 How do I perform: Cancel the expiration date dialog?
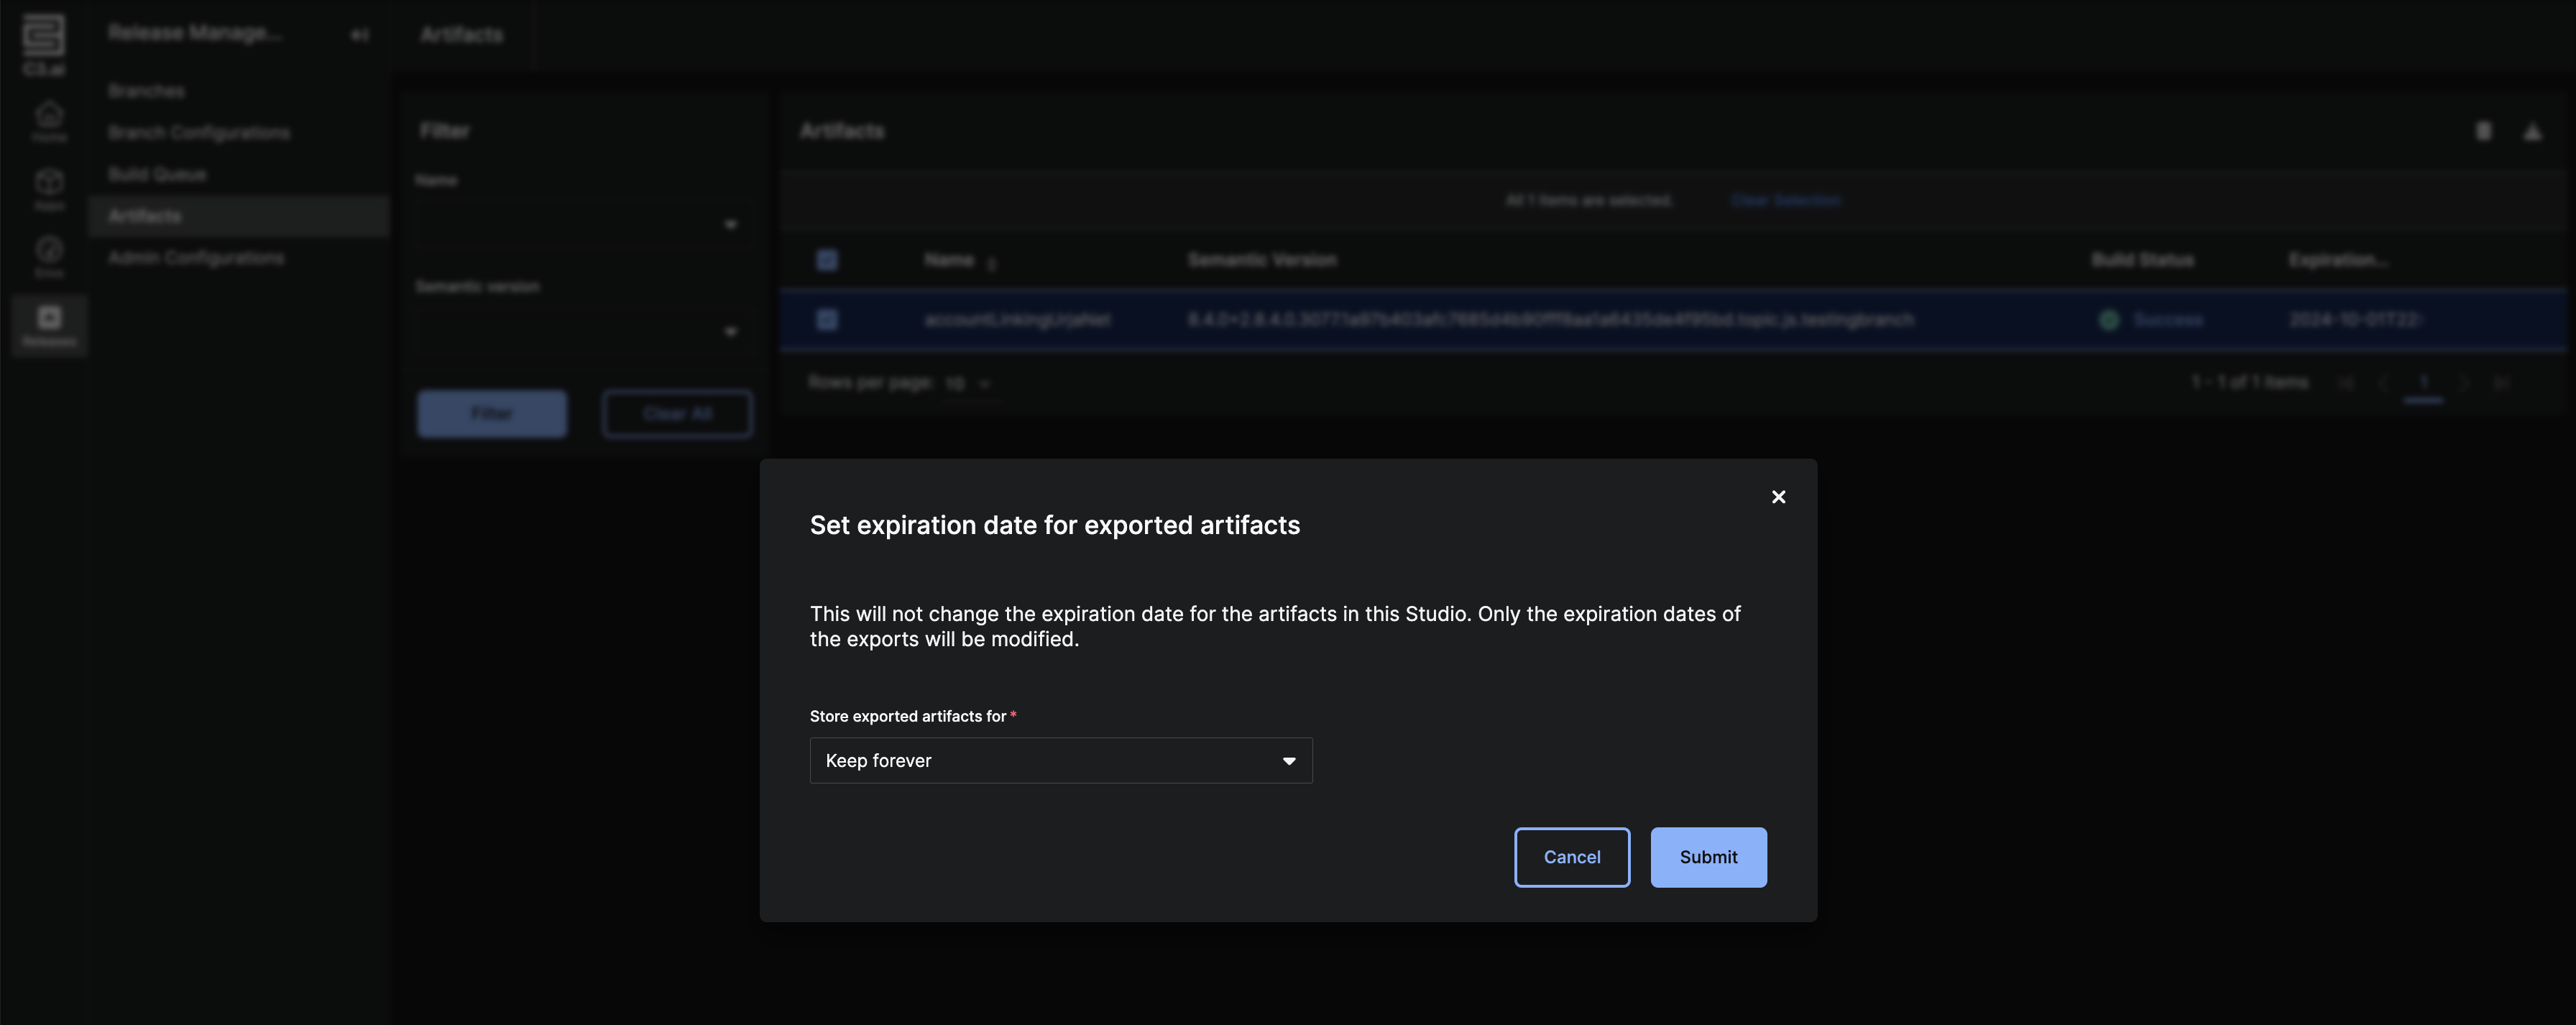click(1571, 857)
